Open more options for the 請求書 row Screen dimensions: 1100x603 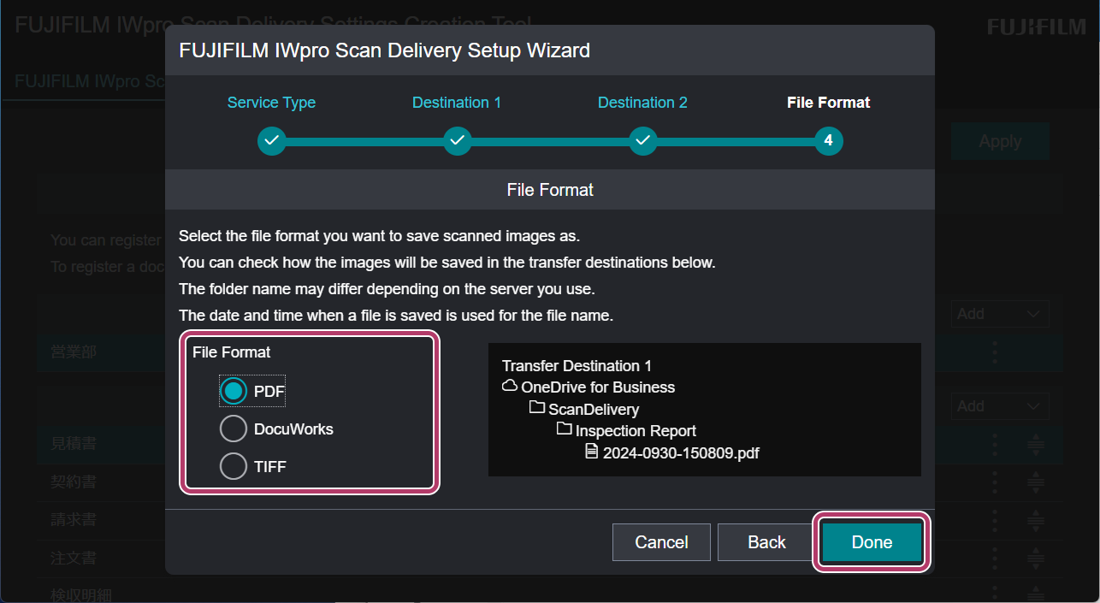coord(994,520)
